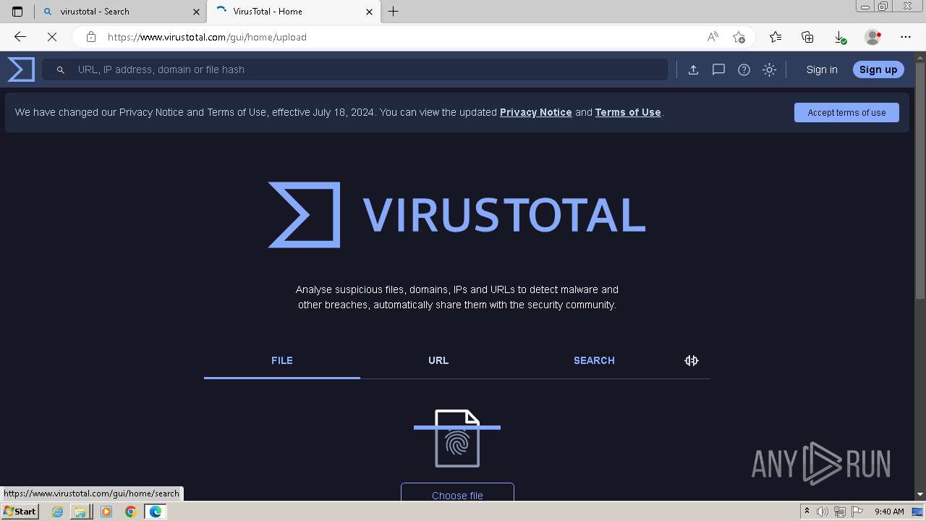926x521 pixels.
Task: Open the Collections icon
Action: [x=807, y=37]
